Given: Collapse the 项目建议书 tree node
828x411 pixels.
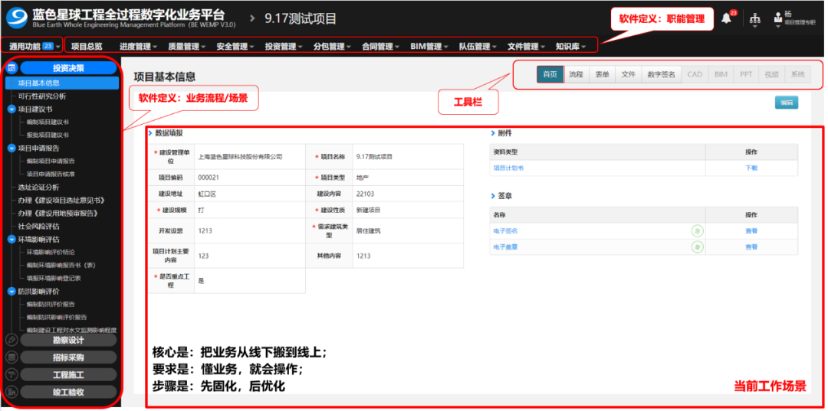Looking at the screenshot, I should 11,109.
